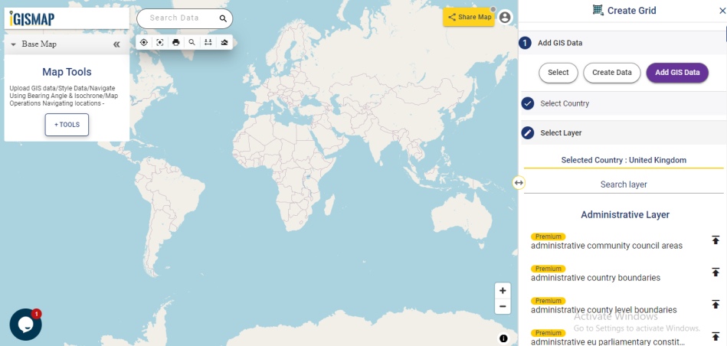Click the Select Layer pencil icon
The image size is (727, 346).
(528, 133)
